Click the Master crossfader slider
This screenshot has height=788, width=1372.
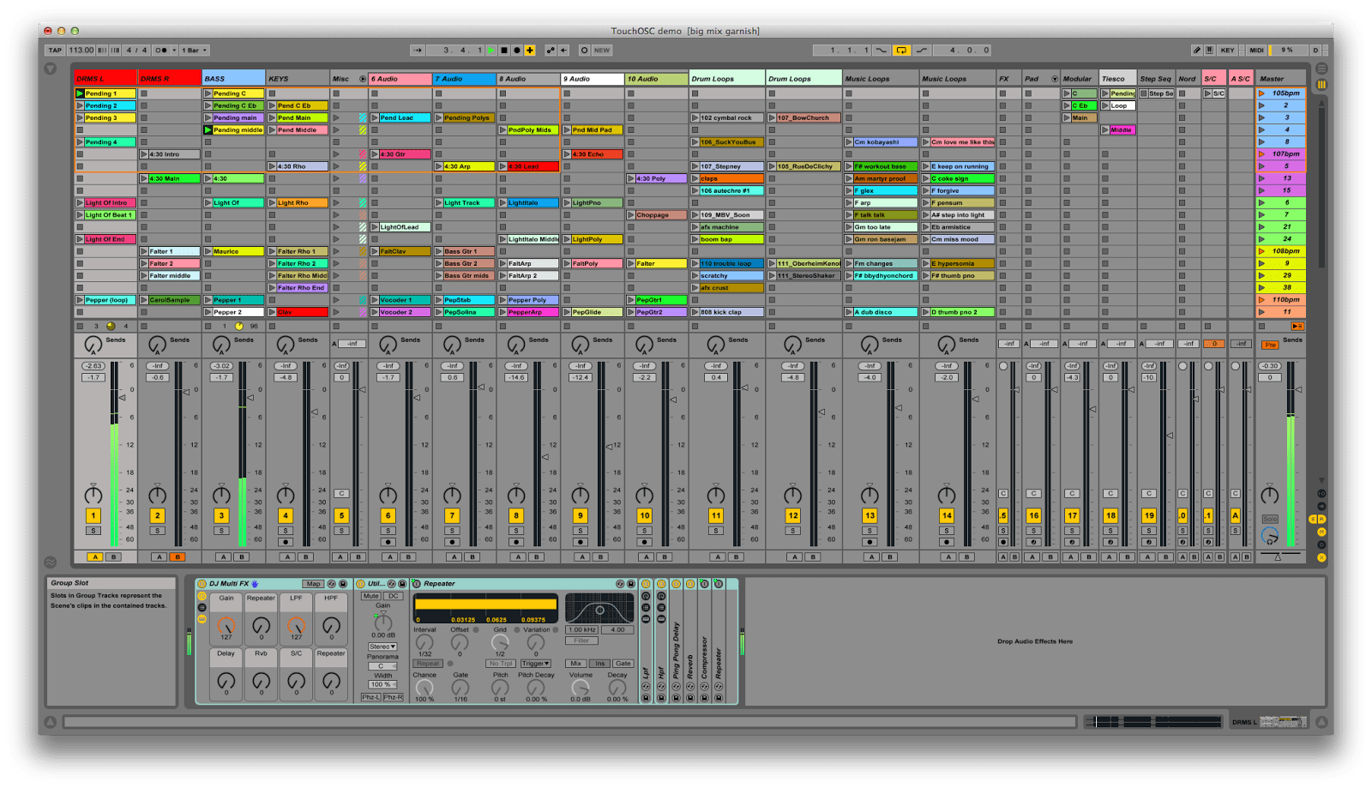[1277, 557]
